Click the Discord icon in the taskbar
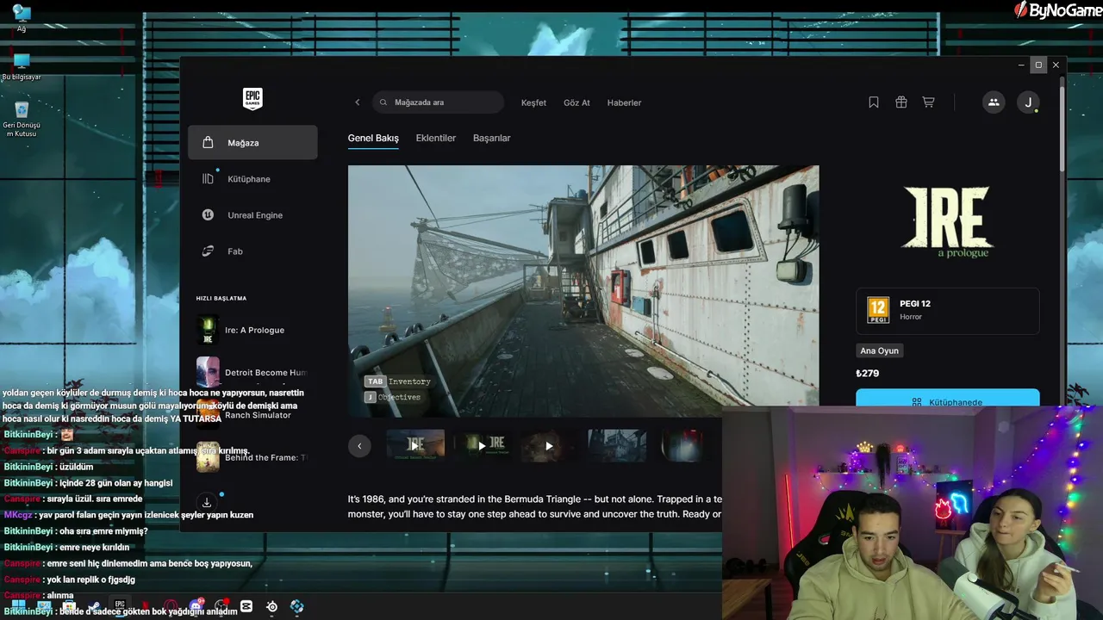 pos(196,606)
